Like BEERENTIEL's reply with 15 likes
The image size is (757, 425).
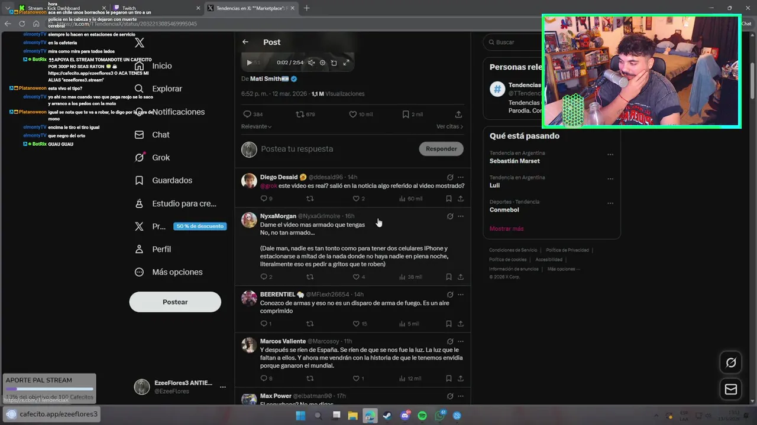[x=360, y=323]
